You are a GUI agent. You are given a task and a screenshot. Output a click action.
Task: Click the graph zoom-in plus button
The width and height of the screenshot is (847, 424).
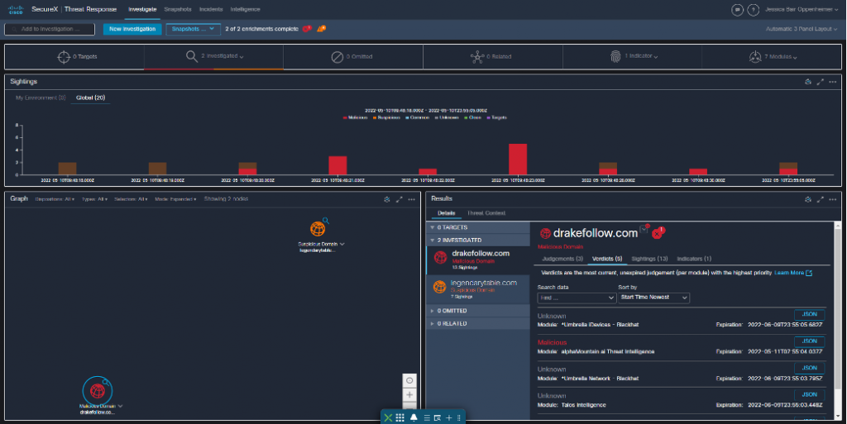click(x=409, y=395)
